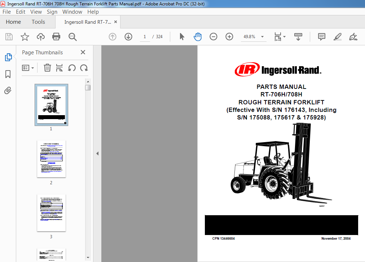Go to previous page with up arrow
The image size is (365, 262).
coord(113,37)
